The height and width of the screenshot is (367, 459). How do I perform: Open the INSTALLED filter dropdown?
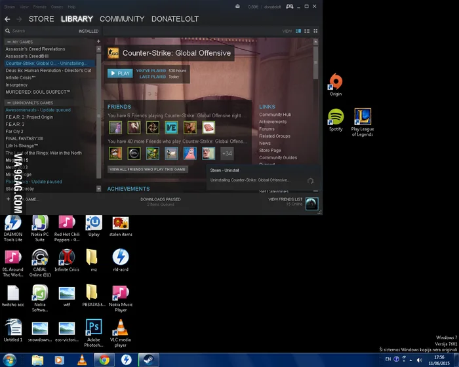[89, 31]
